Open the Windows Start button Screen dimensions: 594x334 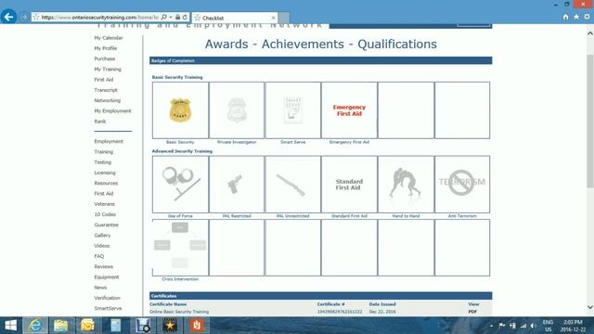coord(10,326)
